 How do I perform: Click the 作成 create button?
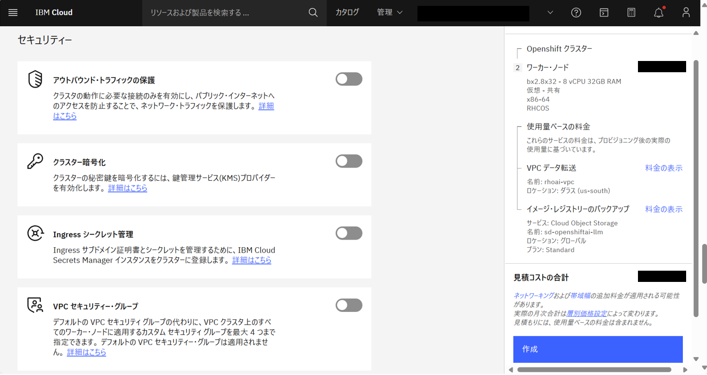click(598, 349)
